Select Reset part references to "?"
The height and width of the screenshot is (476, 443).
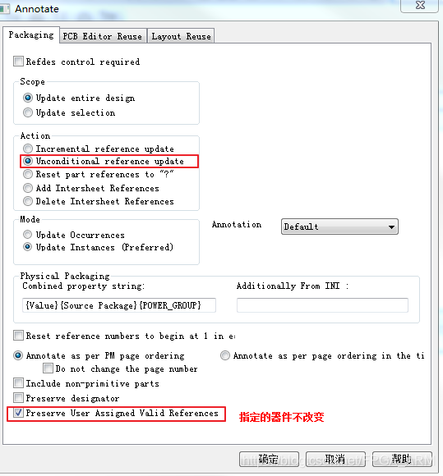[28, 174]
